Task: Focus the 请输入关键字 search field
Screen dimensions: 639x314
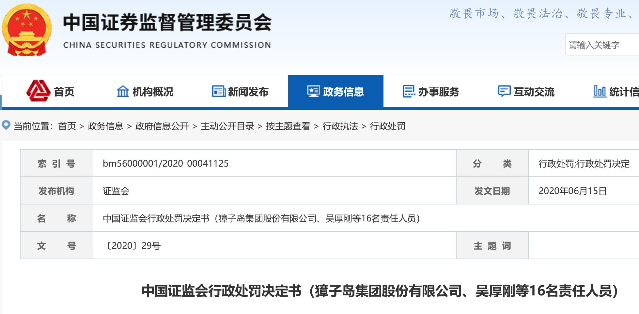Action: pos(600,45)
